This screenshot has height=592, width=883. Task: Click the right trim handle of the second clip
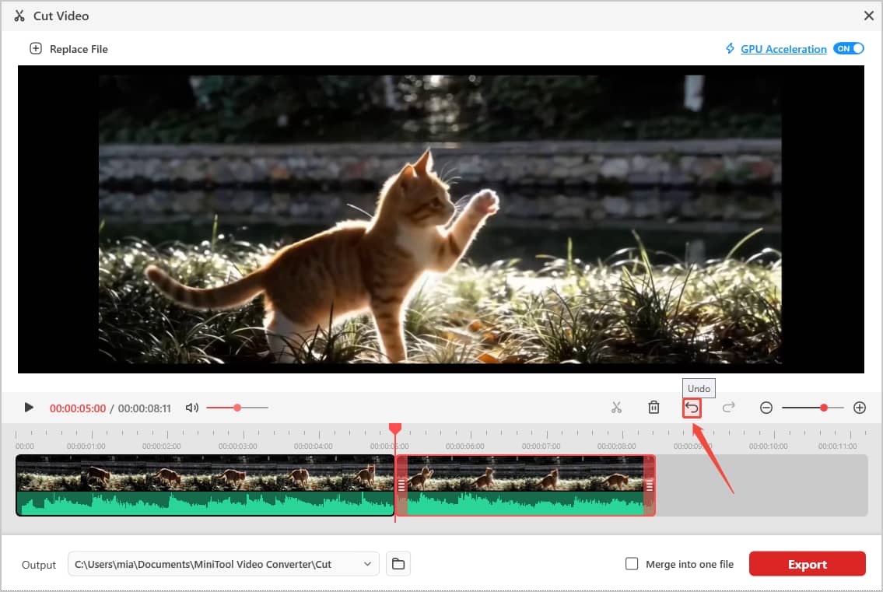[x=650, y=485]
